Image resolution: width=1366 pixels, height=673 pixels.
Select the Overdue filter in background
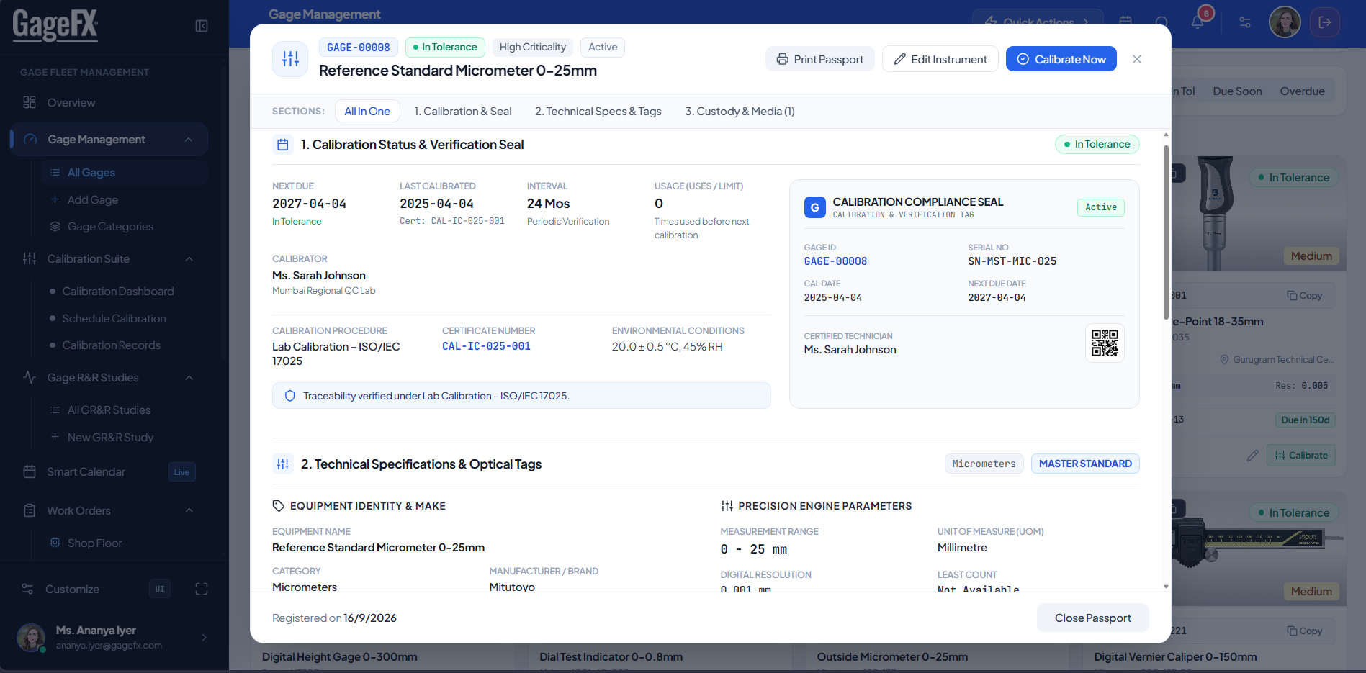[1302, 91]
